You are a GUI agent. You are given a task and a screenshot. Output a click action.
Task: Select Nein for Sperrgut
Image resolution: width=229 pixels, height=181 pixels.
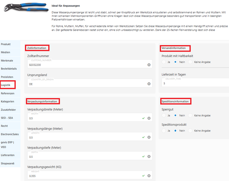(176, 115)
